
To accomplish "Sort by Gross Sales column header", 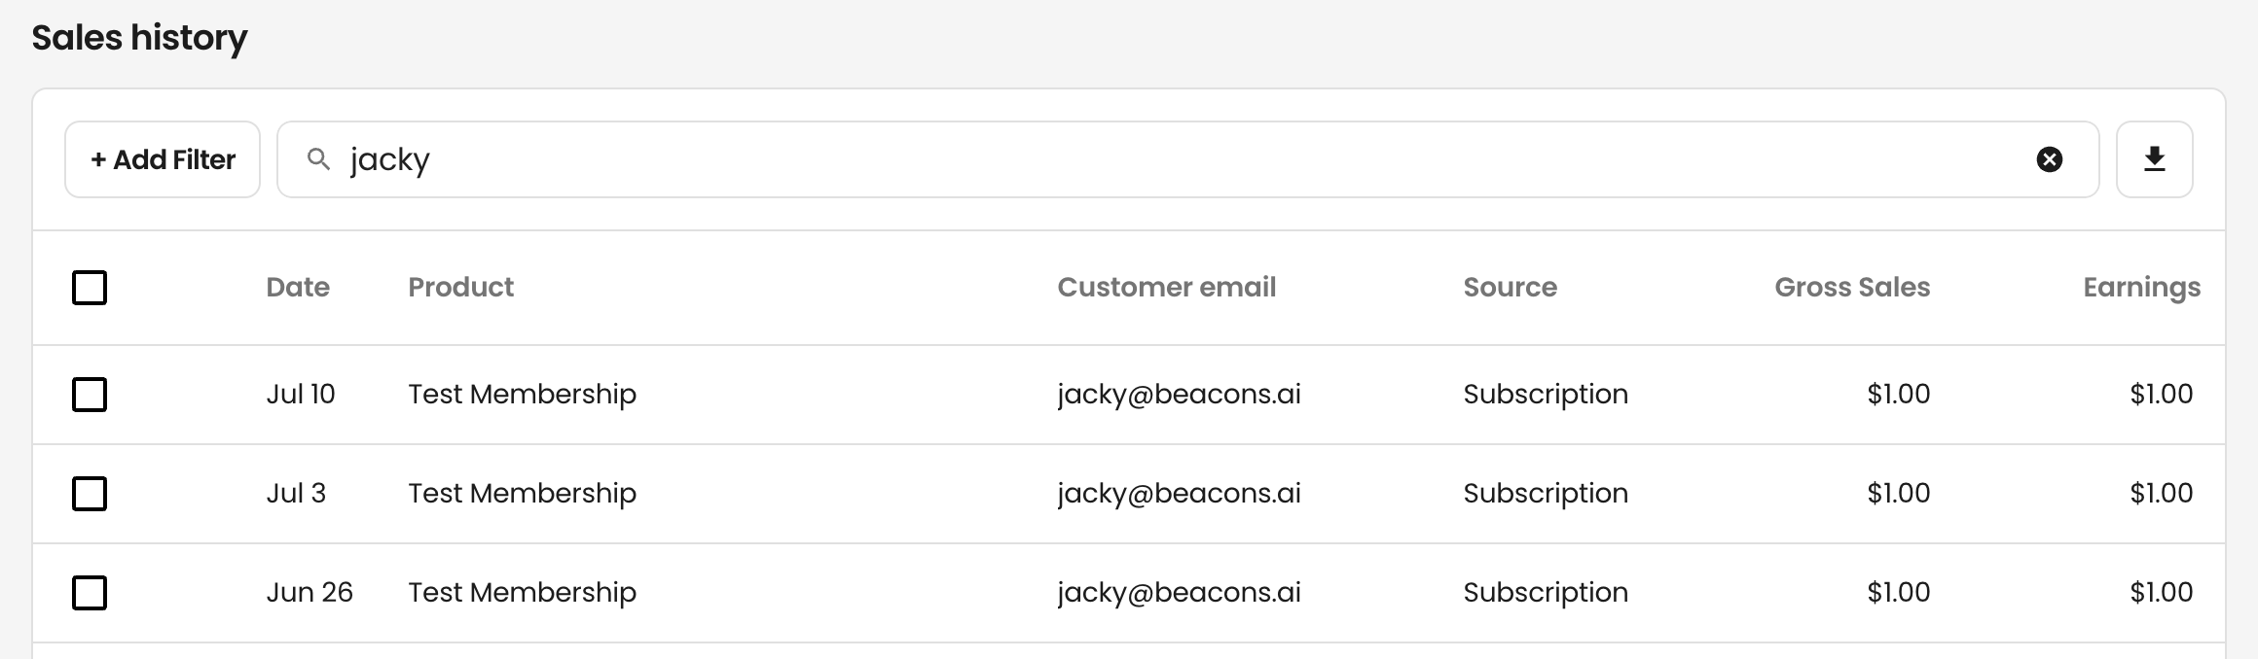I will 1852,287.
